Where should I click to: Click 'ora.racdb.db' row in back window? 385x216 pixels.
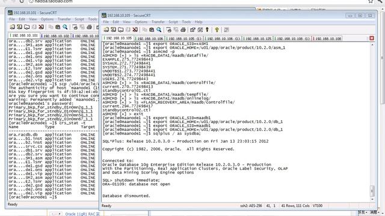(52, 134)
